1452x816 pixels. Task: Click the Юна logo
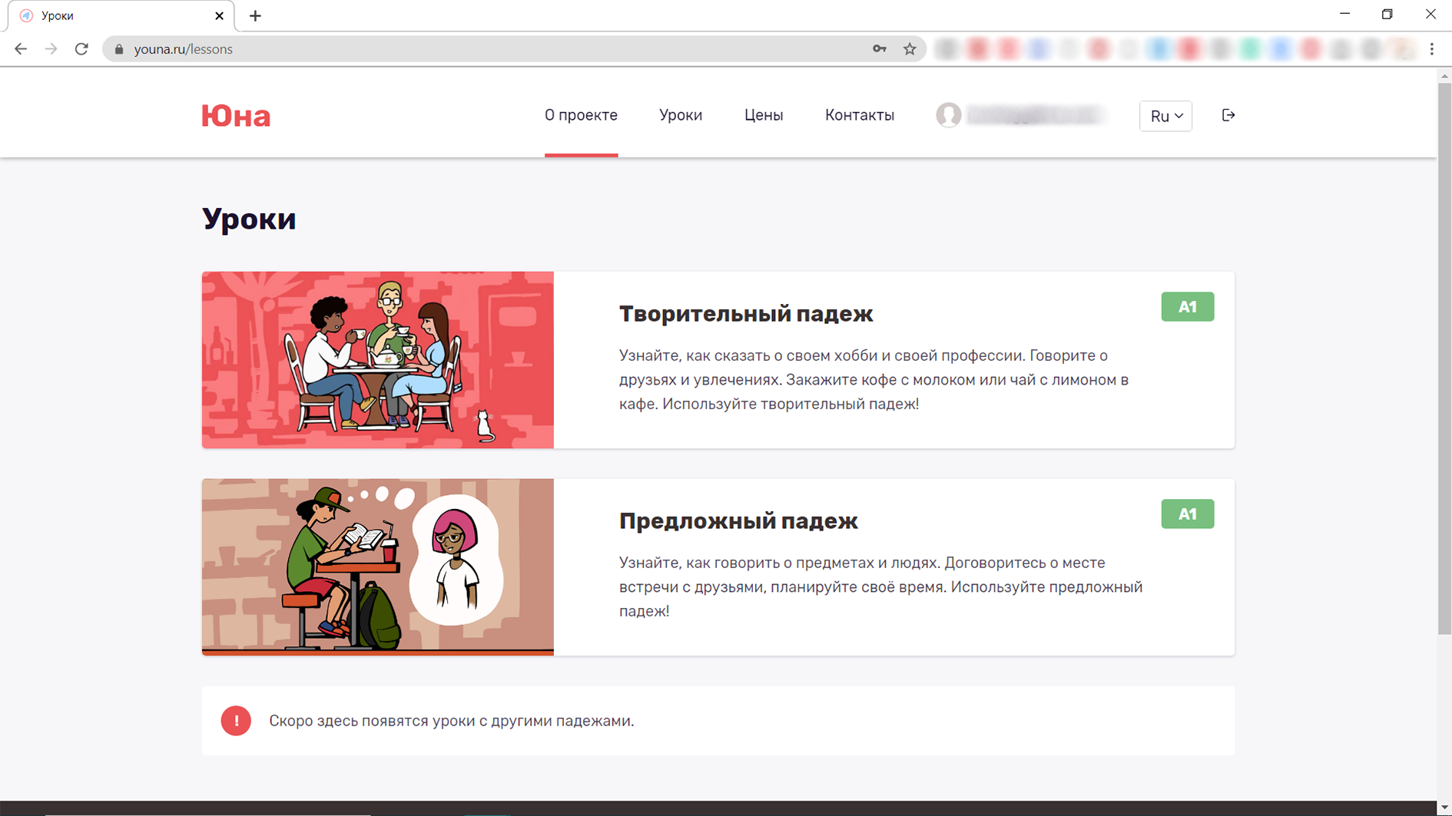236,116
